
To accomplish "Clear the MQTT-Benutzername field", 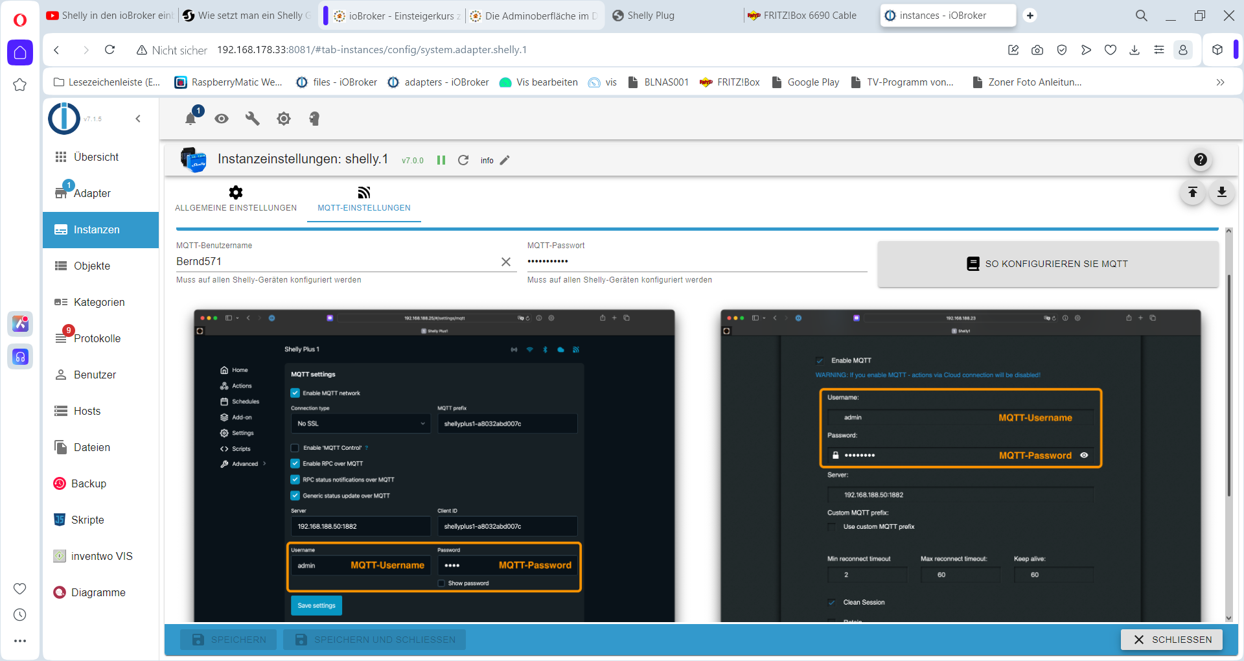I will tap(506, 262).
